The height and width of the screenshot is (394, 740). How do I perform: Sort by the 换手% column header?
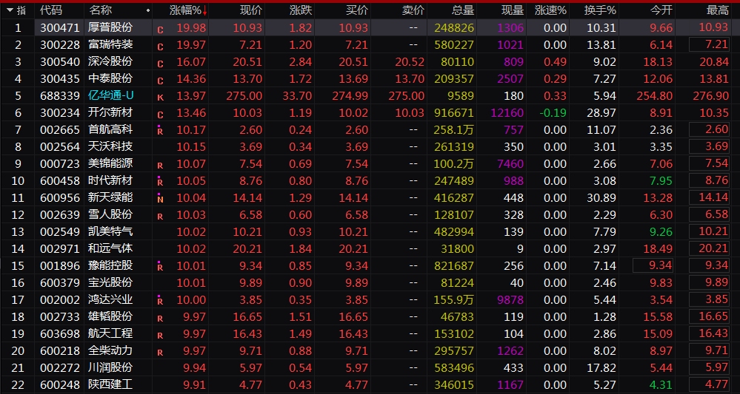[600, 10]
